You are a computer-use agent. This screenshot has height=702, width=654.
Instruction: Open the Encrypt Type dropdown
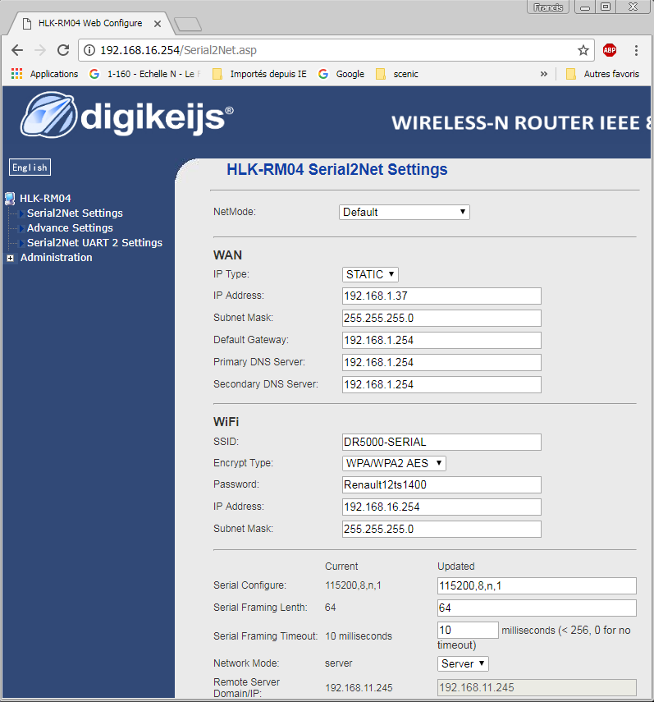(x=394, y=463)
